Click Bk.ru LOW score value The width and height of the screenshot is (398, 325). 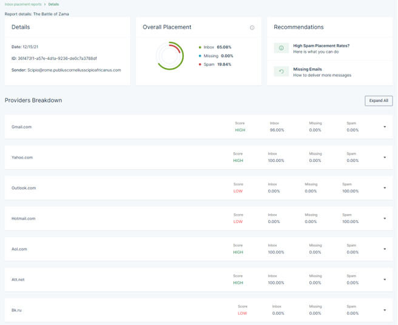(242, 313)
